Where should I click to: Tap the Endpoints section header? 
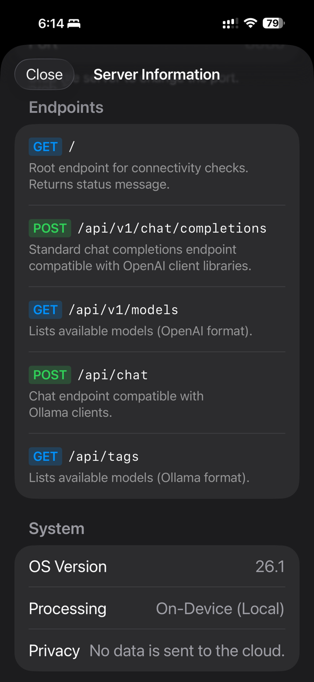[66, 107]
